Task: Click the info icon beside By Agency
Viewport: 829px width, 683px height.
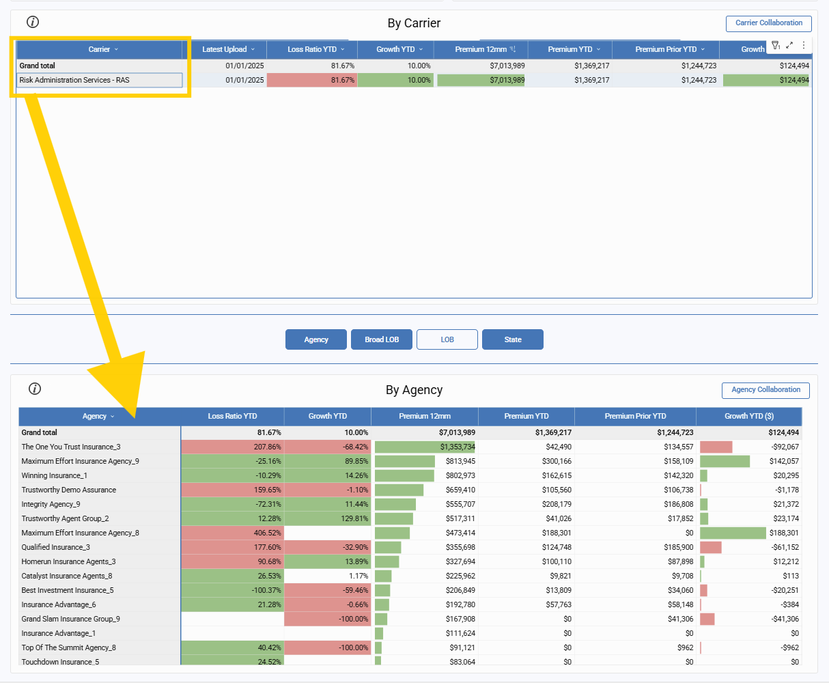Action: (35, 389)
